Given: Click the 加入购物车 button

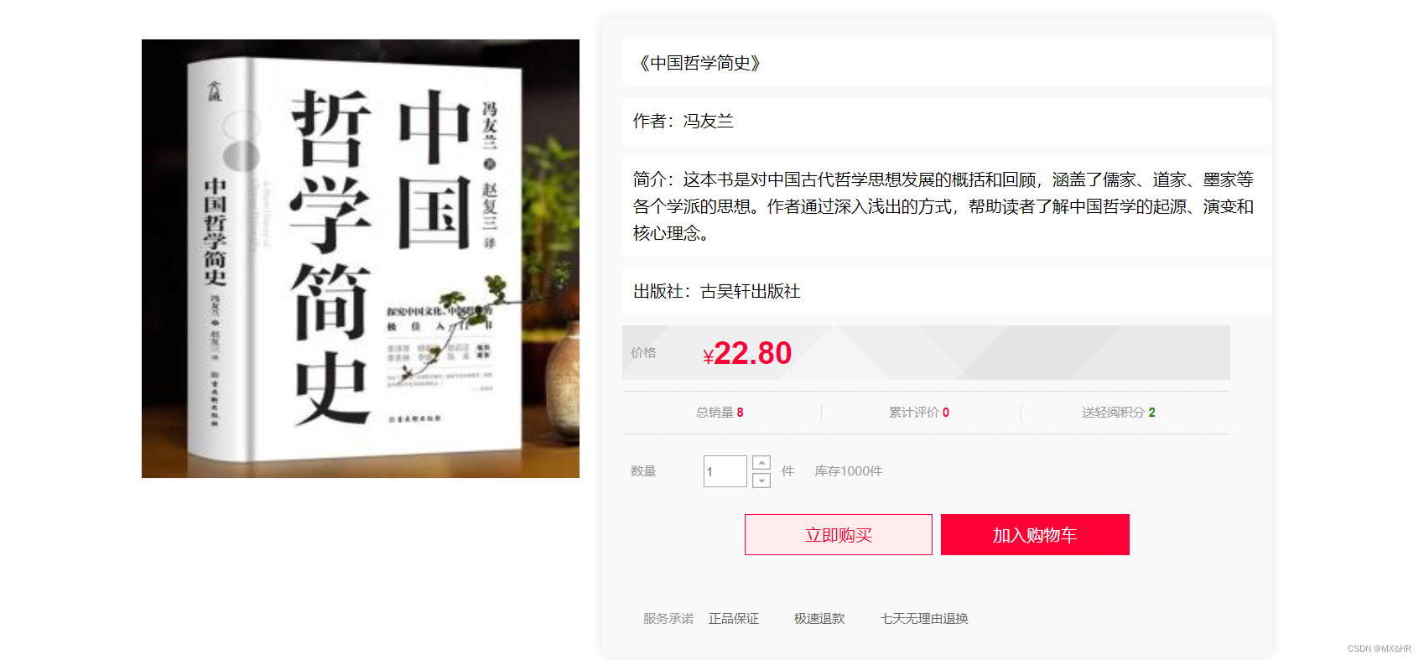Looking at the screenshot, I should (1035, 535).
